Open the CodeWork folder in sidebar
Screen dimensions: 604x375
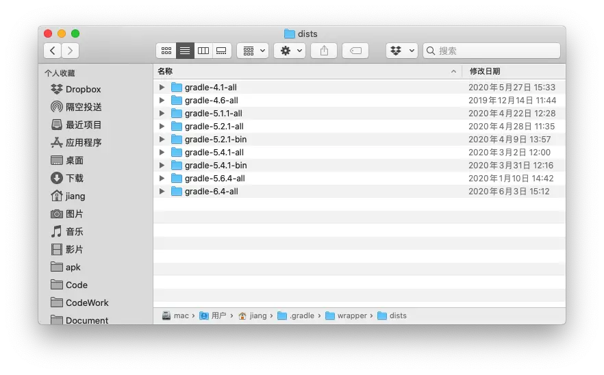(x=79, y=302)
